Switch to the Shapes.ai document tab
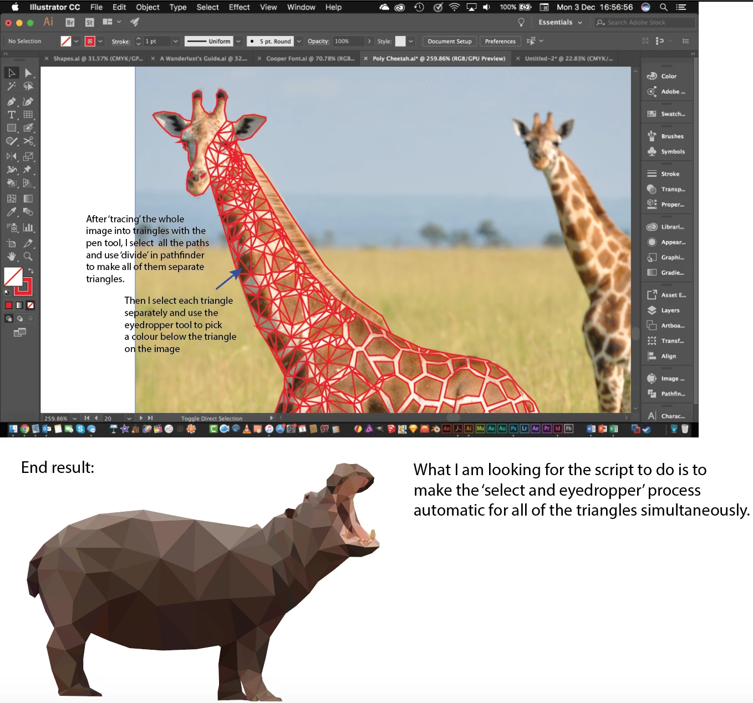Screen dimensions: 753x703 point(94,58)
